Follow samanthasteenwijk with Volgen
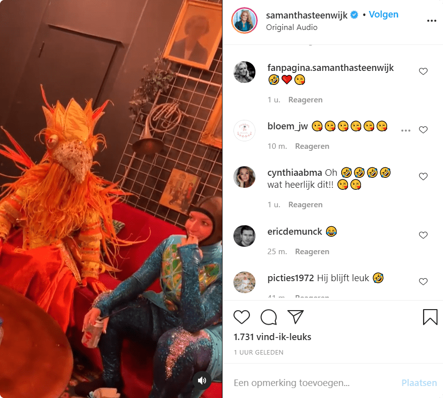Viewport: 443px width, 398px height. [384, 14]
